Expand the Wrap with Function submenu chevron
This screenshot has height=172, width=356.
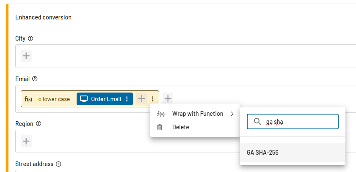point(232,114)
